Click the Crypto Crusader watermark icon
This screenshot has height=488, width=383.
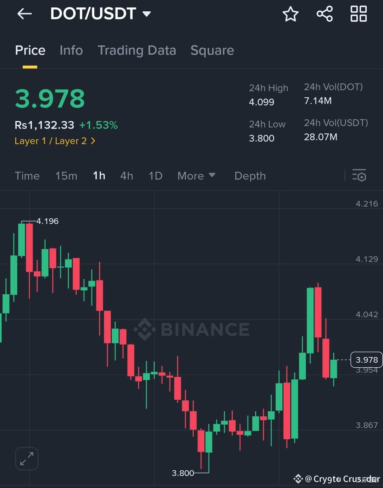pos(298,479)
